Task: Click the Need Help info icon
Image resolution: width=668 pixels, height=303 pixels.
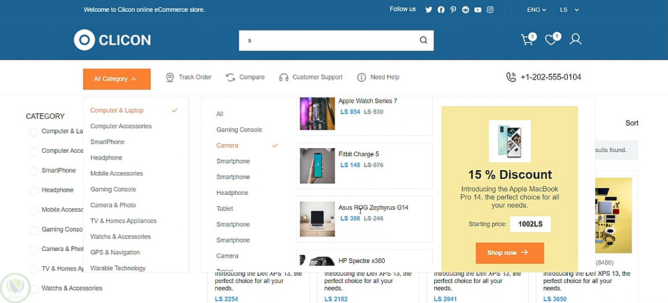Action: click(x=361, y=77)
